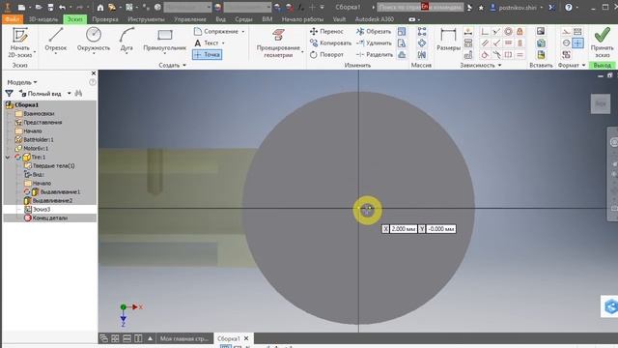Screen dimensions: 618x348
Task: Click the Home icon in quick access toolbar
Action: 100,7
